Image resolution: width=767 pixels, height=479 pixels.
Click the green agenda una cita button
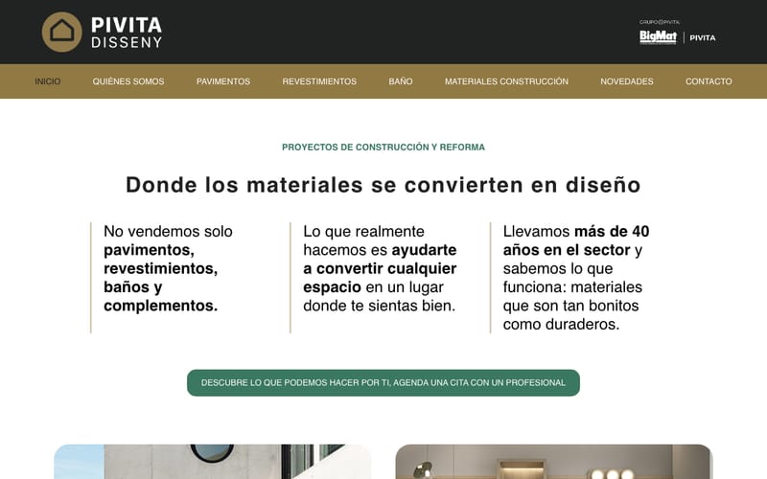[383, 382]
